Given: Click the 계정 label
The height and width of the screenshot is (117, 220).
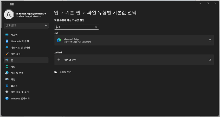Looking at the screenshot, I should point(13,67).
